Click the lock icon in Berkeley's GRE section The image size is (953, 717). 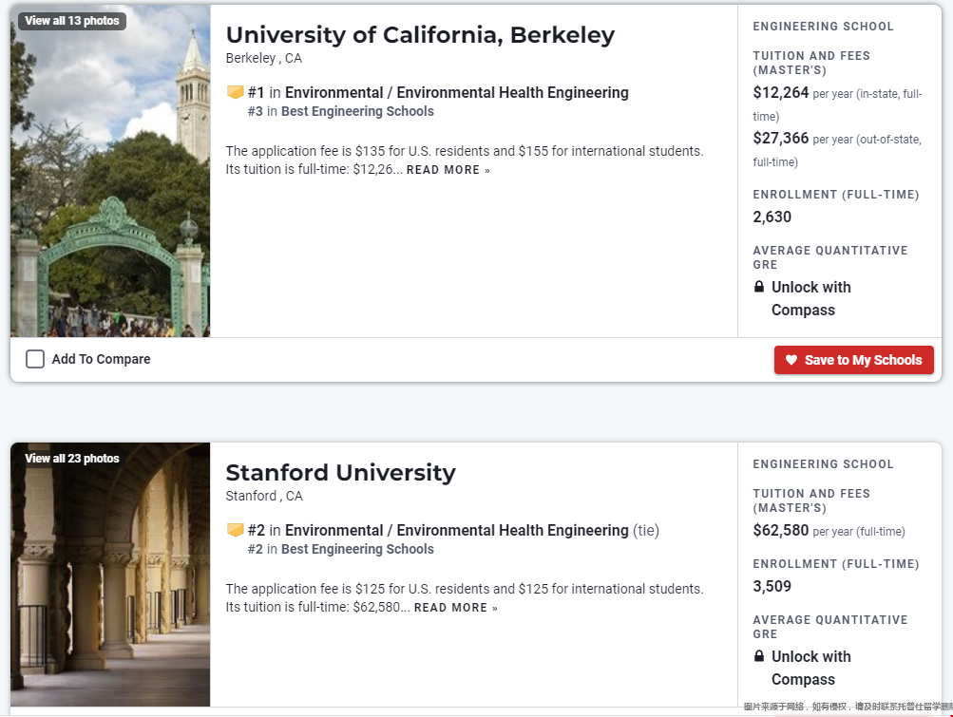click(x=758, y=287)
